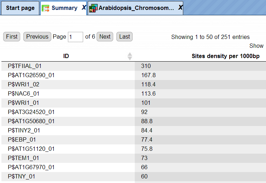
Task: Click the Sites density per 1000bp header
Action: pos(226,56)
